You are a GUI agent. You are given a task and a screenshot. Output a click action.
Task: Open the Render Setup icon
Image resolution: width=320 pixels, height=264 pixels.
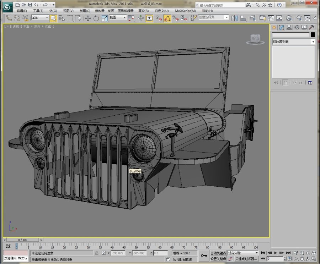[x=299, y=18]
